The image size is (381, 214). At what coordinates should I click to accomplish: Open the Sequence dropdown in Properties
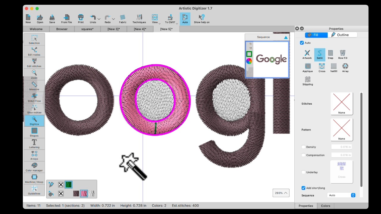coord(341,195)
